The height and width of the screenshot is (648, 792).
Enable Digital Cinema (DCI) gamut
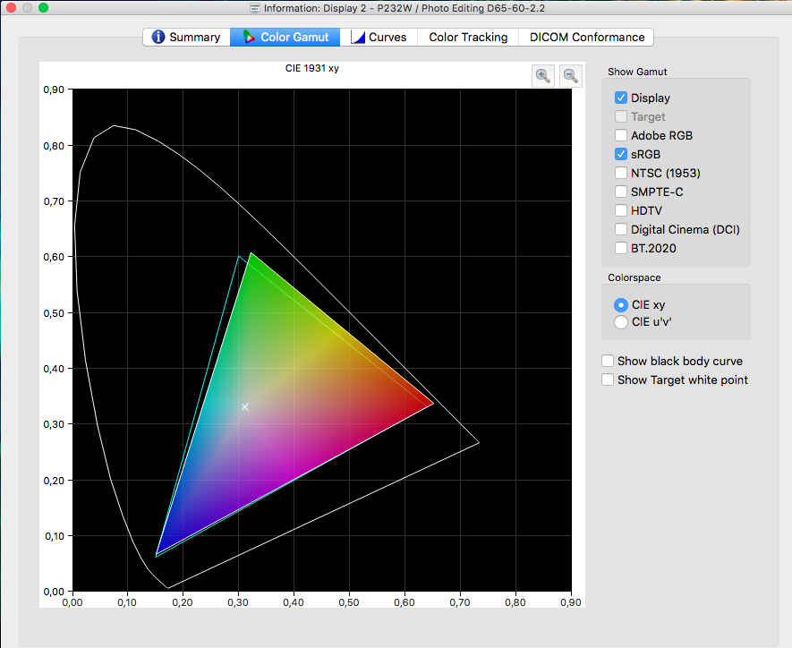621,229
